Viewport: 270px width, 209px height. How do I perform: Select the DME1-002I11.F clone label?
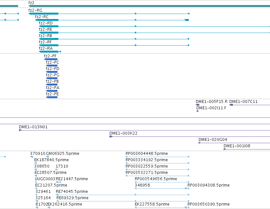[x=211, y=108]
